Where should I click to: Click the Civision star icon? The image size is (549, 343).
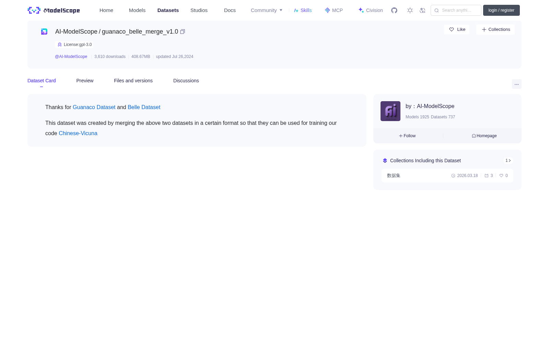[361, 10]
